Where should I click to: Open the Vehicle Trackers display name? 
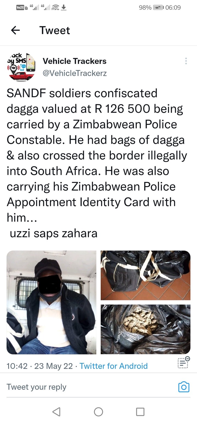tap(74, 61)
